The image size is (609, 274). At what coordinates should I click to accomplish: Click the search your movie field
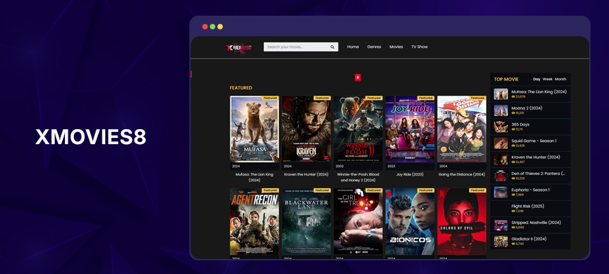301,47
